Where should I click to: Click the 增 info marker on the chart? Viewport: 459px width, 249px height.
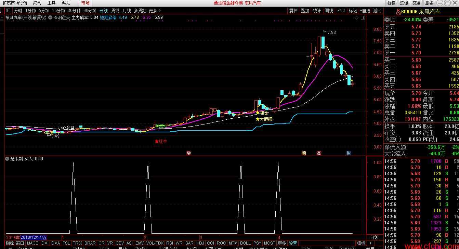(188, 153)
